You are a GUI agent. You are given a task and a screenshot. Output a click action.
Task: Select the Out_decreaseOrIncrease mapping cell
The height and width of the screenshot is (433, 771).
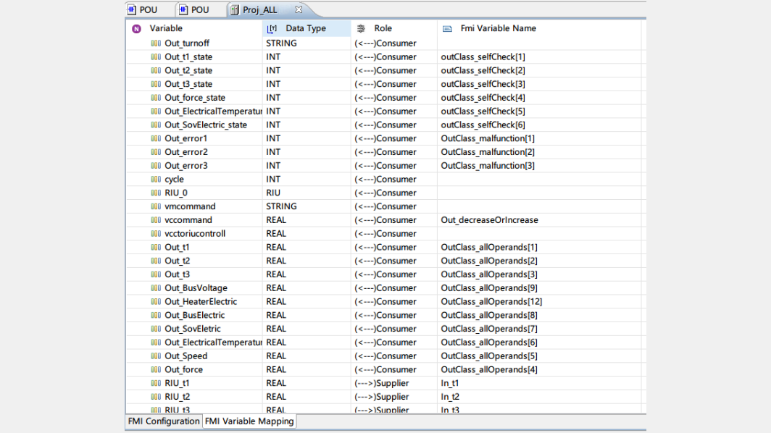coord(489,220)
